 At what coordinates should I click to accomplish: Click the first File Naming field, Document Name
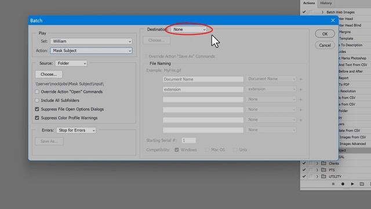coord(203,80)
